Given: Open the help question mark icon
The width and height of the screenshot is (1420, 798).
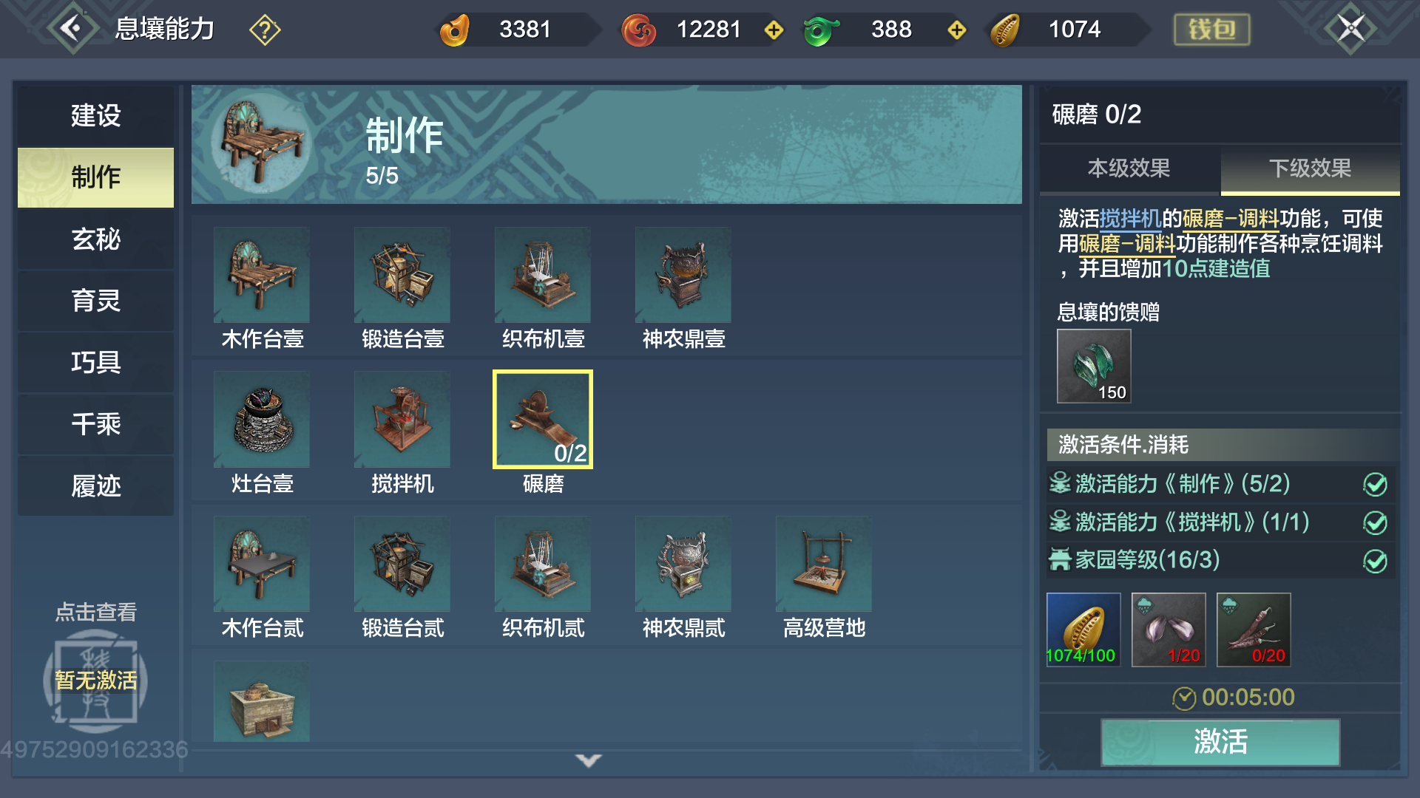Looking at the screenshot, I should [265, 30].
